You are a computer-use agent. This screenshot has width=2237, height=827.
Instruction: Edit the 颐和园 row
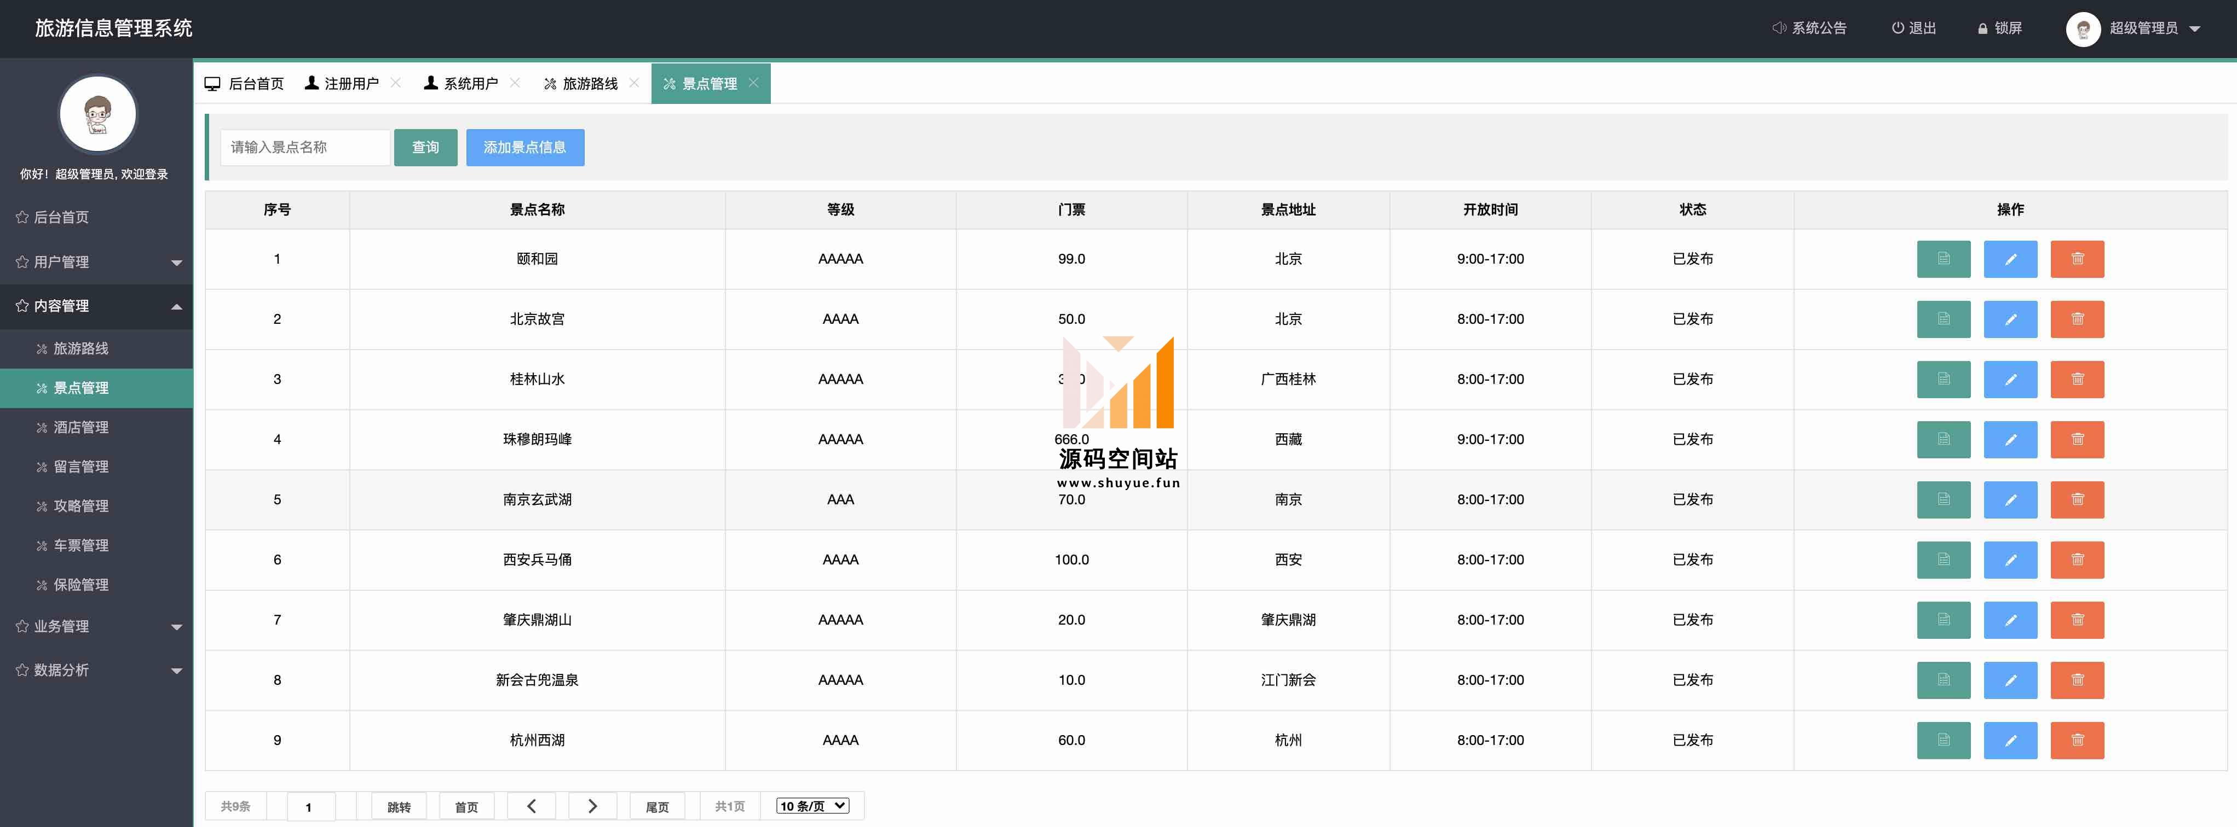pos(2010,259)
